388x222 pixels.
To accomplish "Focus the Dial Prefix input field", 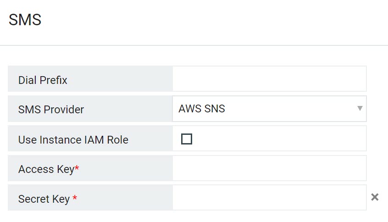I will [269, 79].
